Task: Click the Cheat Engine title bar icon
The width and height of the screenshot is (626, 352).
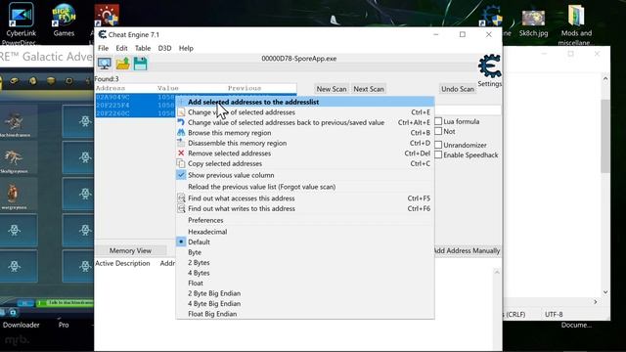Action: (x=103, y=35)
